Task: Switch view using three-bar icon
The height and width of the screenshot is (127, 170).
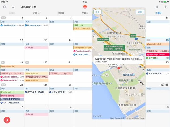Action: (157, 7)
